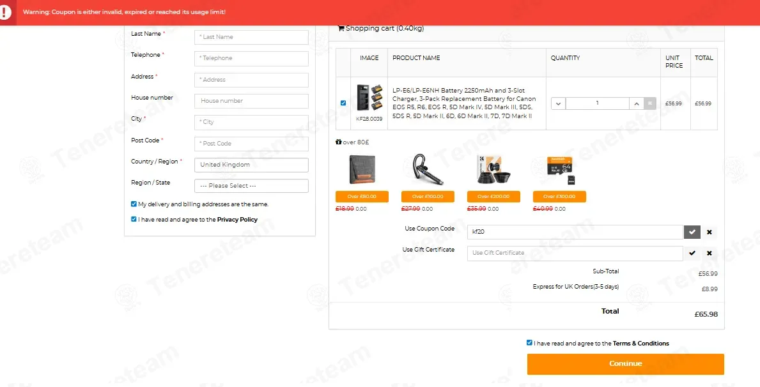This screenshot has height=387, width=760.
Task: Remove gift certificate with X icon
Action: 709,253
